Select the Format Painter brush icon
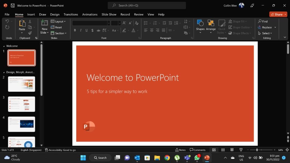The width and height of the screenshot is (290, 163). pyautogui.click(x=30, y=33)
